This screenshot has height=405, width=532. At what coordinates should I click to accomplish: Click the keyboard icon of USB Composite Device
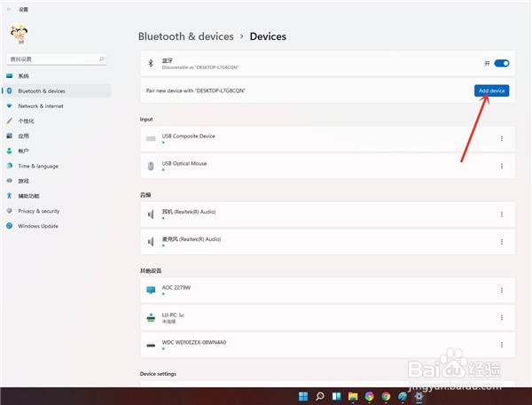coord(151,139)
